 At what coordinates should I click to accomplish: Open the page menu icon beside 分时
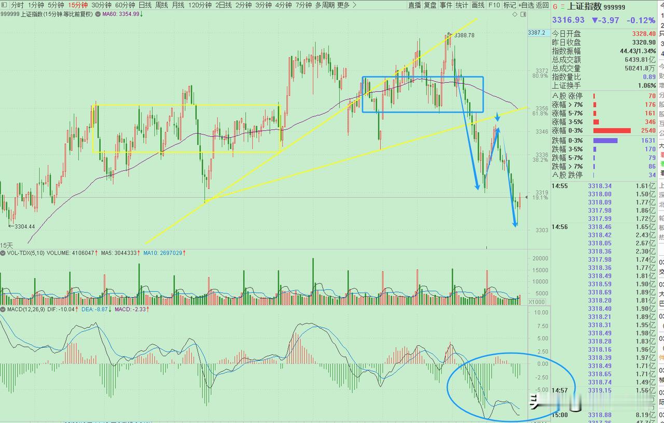click(x=5, y=5)
